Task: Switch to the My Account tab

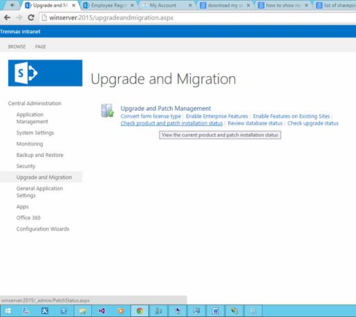Action: [x=167, y=6]
